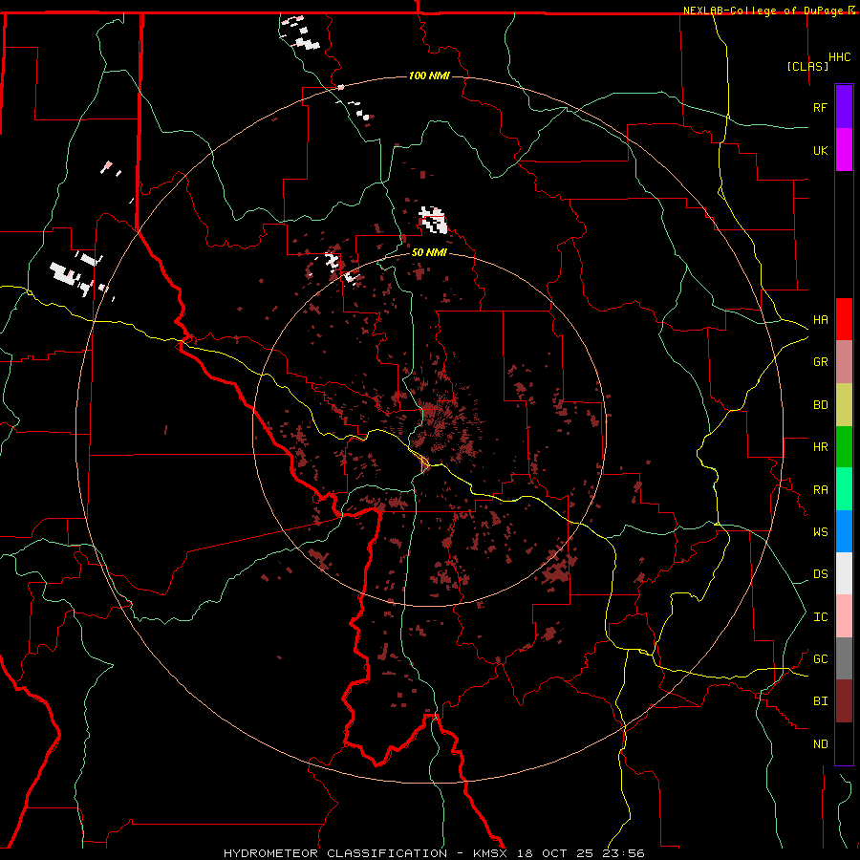Click the WS legend label
The image size is (860, 860).
coord(820,531)
